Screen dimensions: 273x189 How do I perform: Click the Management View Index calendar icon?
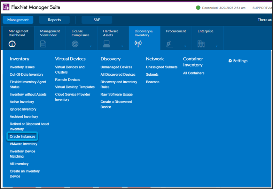(43, 44)
